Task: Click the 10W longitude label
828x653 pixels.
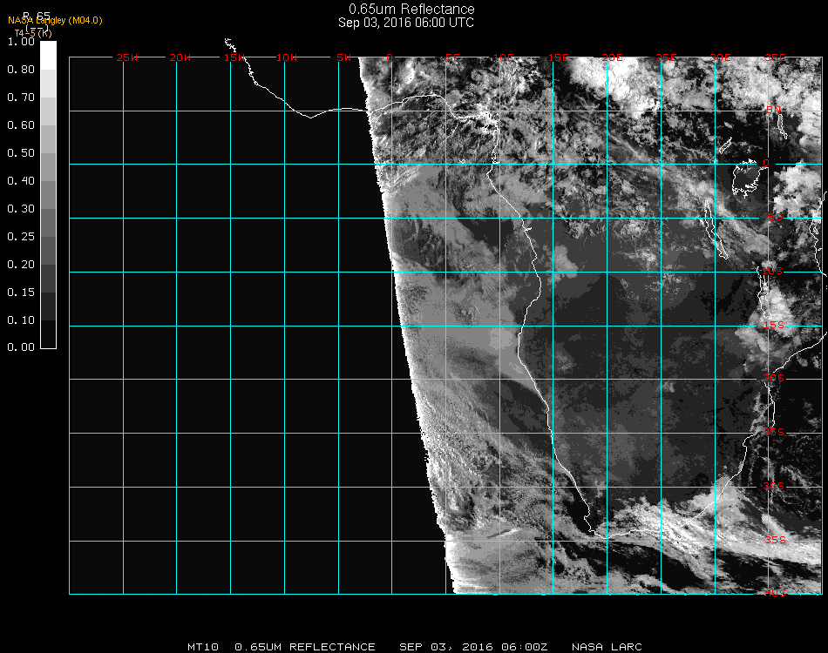Action: 287,57
